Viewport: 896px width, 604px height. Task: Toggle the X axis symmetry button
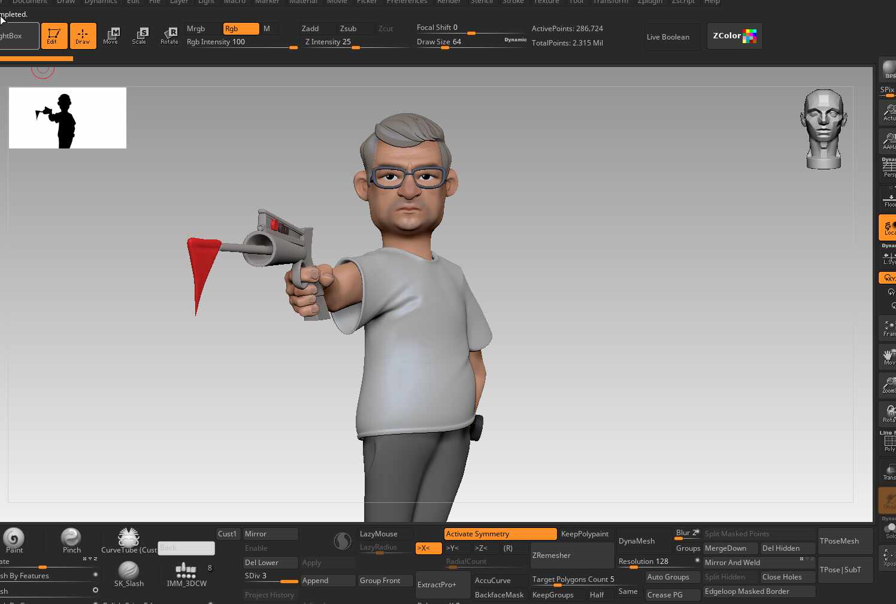(x=428, y=548)
